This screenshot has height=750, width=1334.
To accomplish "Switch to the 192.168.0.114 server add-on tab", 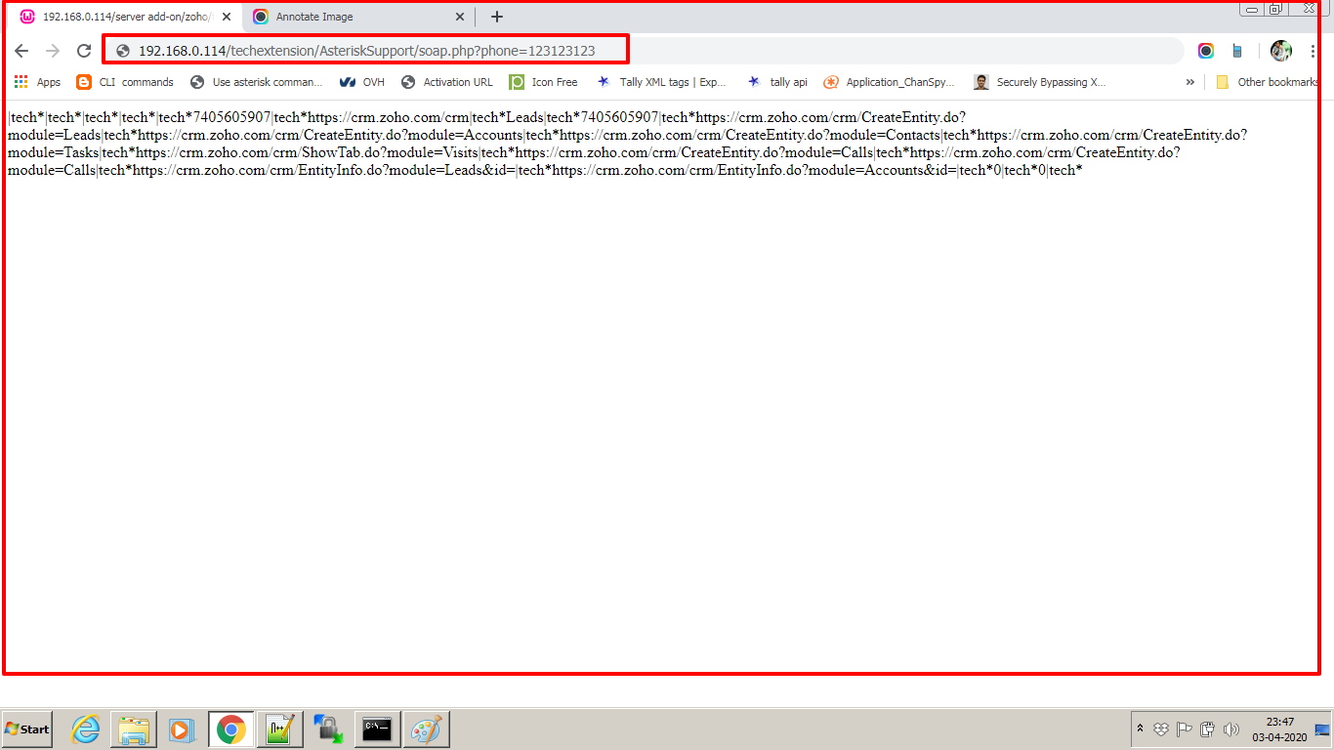I will pyautogui.click(x=125, y=17).
